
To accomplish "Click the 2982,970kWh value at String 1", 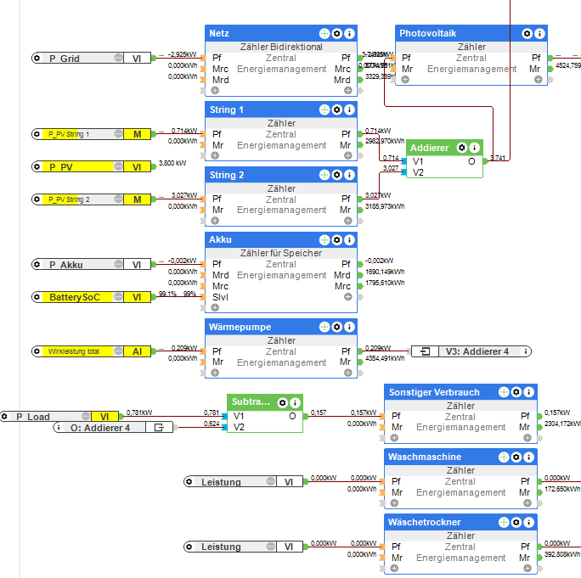I will pos(385,141).
